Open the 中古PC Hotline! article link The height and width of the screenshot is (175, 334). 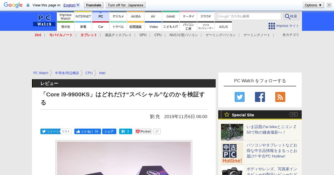272,151
